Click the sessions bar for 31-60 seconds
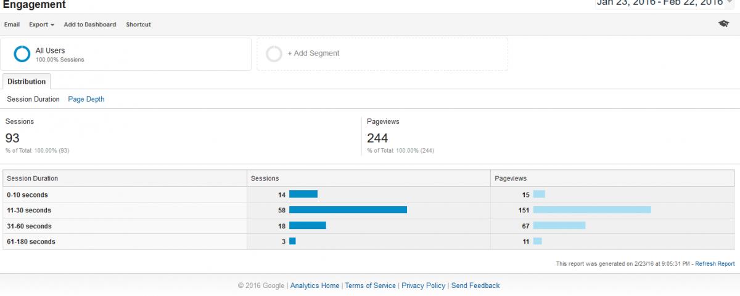 pyautogui.click(x=308, y=226)
